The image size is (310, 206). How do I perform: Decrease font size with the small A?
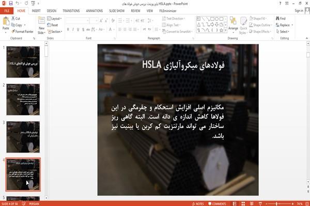point(106,21)
